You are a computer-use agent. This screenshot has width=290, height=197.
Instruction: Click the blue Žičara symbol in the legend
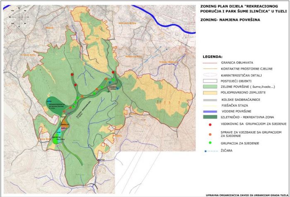tap(212, 151)
